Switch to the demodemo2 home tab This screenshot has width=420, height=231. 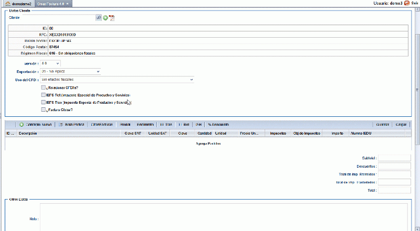[18, 4]
